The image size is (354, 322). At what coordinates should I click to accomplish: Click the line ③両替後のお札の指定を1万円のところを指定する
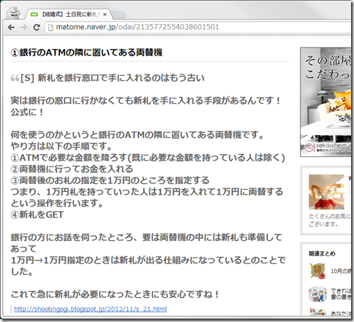[110, 180]
